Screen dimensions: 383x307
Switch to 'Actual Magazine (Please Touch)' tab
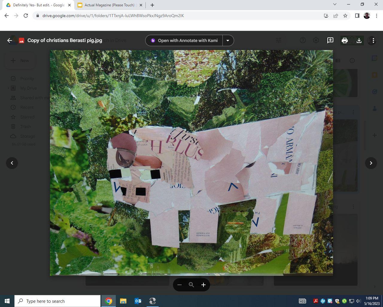click(110, 5)
